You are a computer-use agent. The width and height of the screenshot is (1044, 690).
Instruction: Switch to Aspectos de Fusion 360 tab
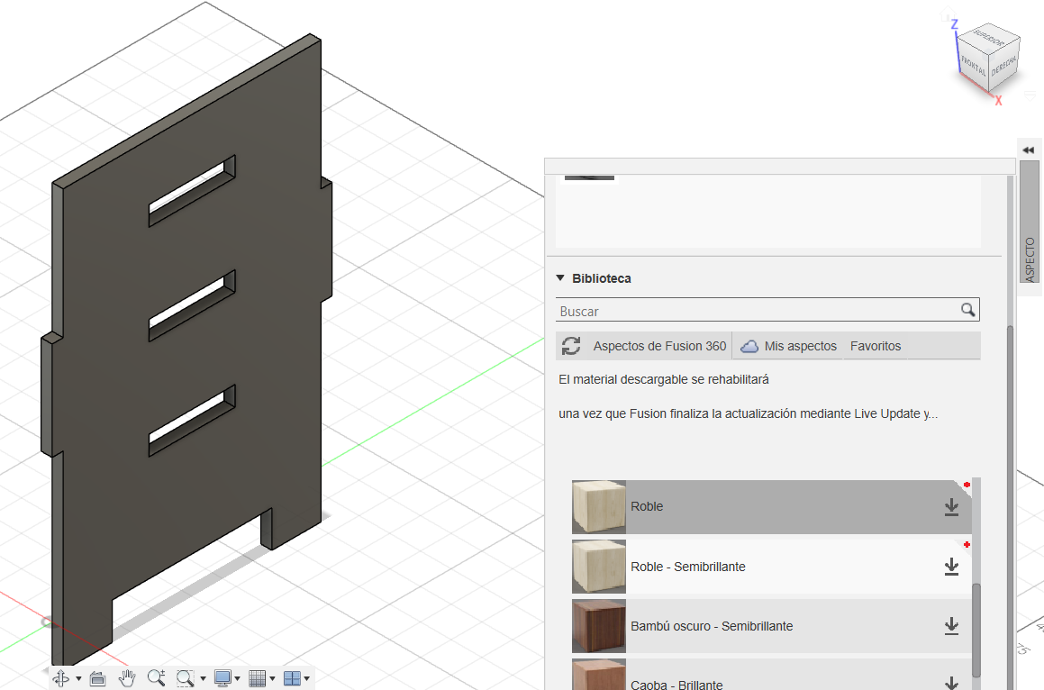659,346
